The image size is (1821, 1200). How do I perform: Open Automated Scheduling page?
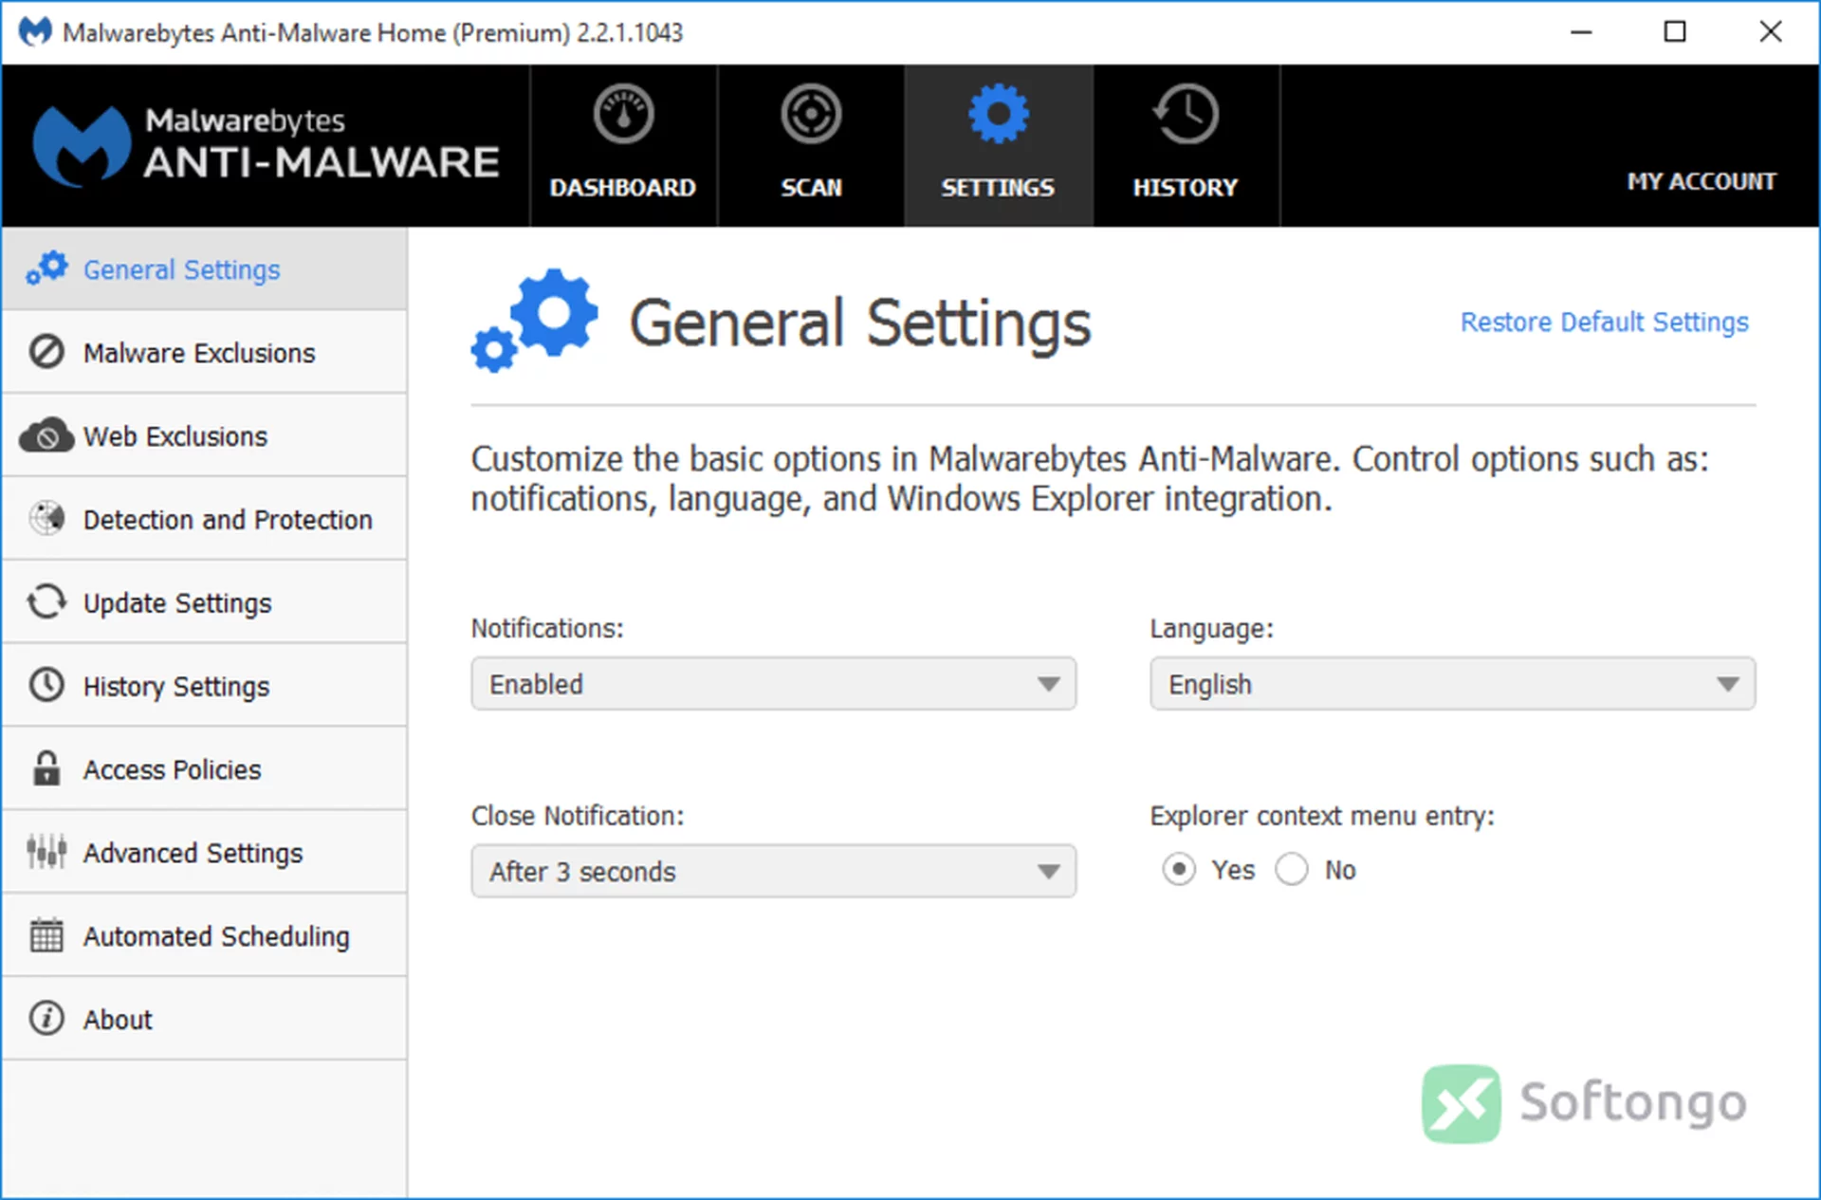tap(216, 936)
